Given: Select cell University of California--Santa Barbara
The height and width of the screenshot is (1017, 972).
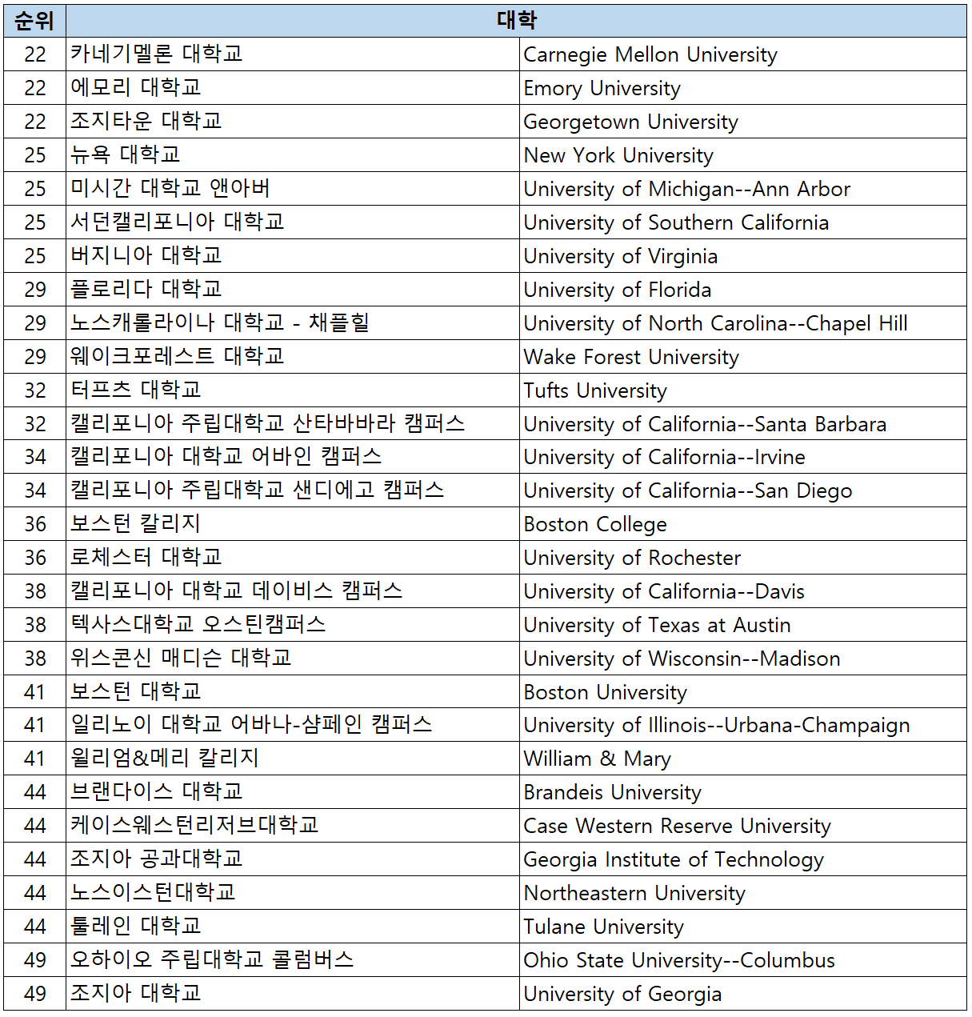Looking at the screenshot, I should 743,424.
